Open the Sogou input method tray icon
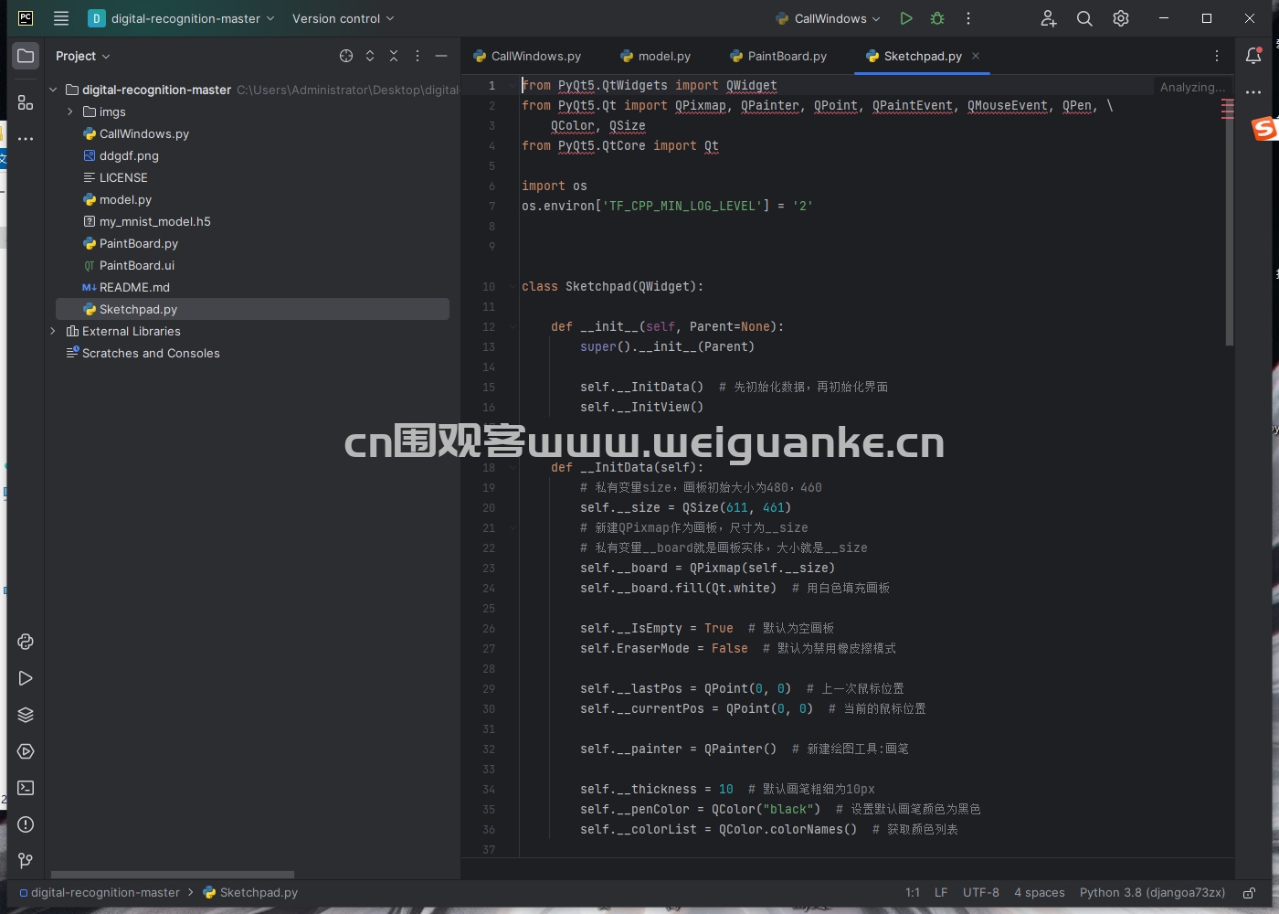 (x=1264, y=129)
